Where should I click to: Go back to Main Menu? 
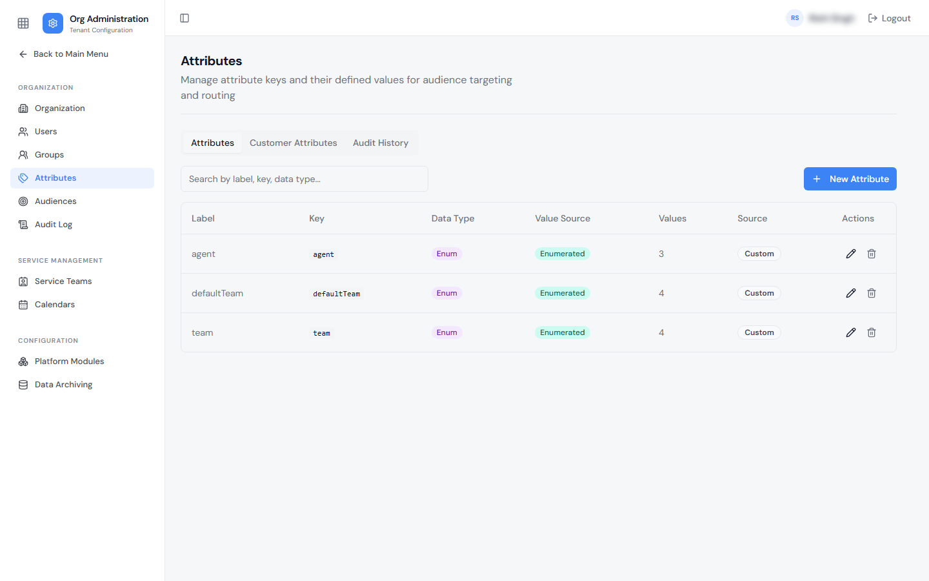63,54
